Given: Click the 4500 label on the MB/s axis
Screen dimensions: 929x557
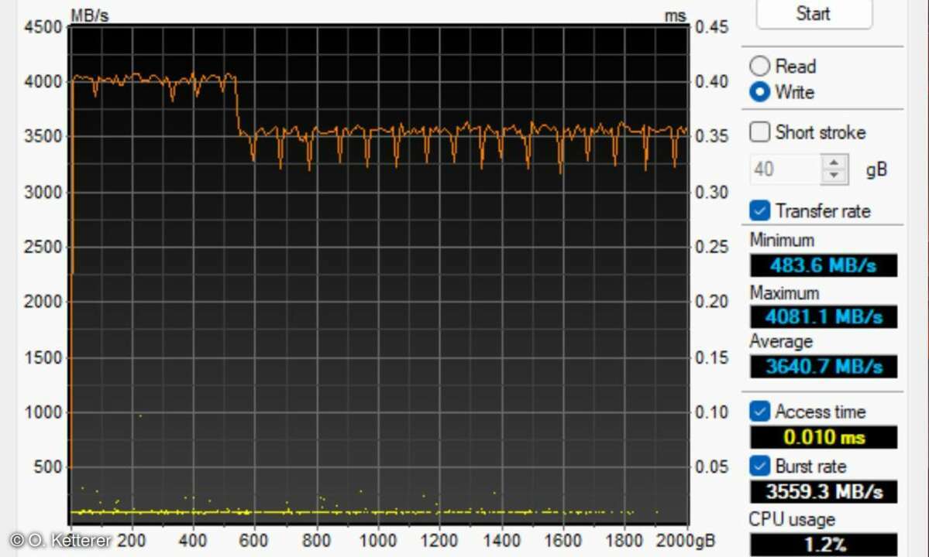Looking at the screenshot, I should (43, 27).
